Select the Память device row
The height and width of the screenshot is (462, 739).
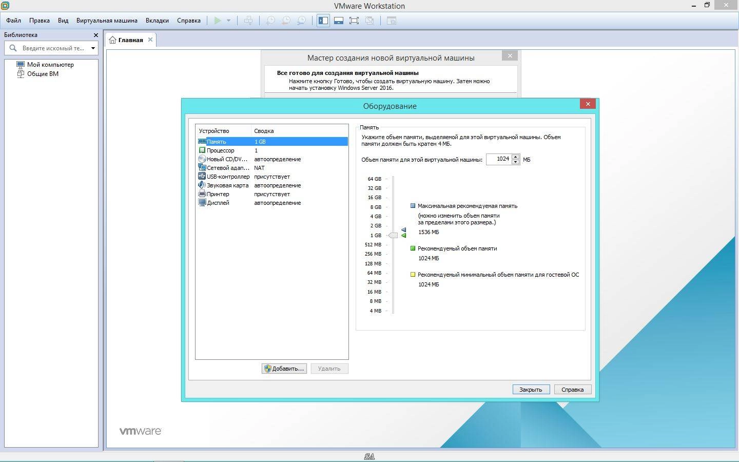pos(272,142)
